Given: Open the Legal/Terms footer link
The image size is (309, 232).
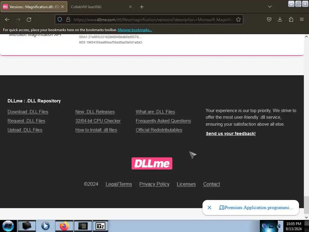Looking at the screenshot, I should [x=119, y=184].
